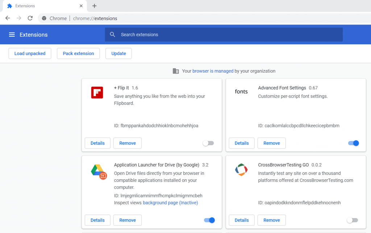Enable the + Flip It extension toggle
This screenshot has height=233, width=371.
point(208,143)
